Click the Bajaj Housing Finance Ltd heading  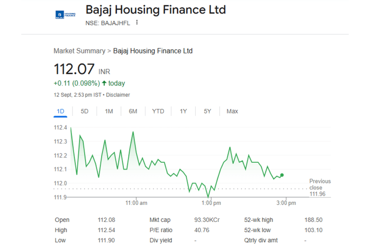pos(155,10)
